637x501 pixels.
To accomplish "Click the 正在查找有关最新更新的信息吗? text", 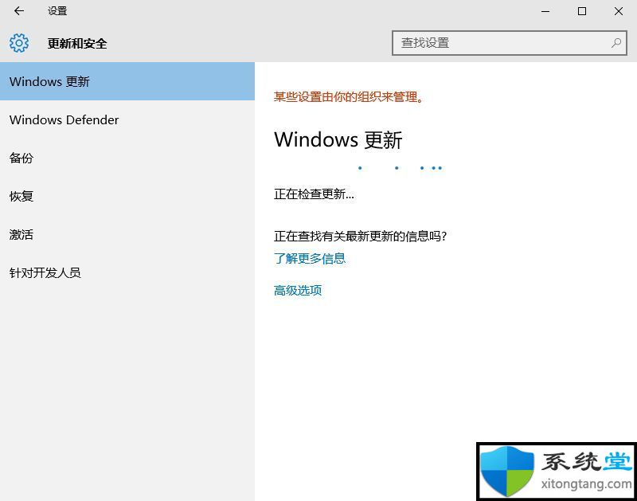I will coord(361,236).
